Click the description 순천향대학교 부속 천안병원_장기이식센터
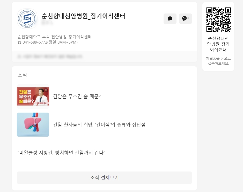243x192 pixels. [54, 37]
